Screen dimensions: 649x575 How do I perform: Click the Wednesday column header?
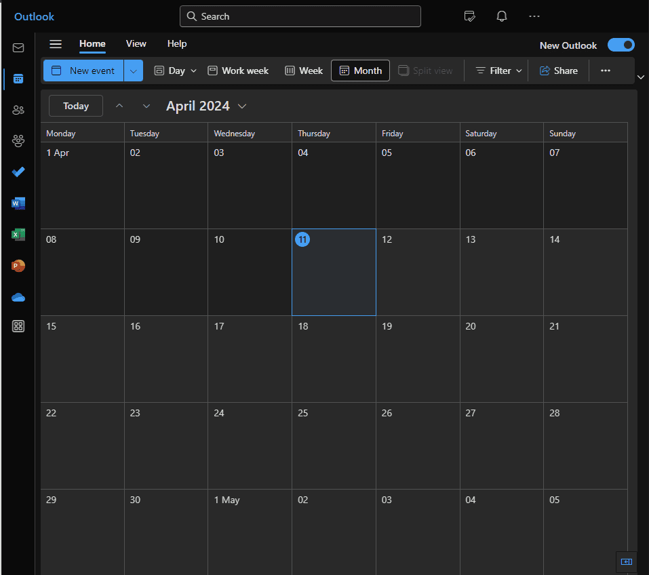250,134
